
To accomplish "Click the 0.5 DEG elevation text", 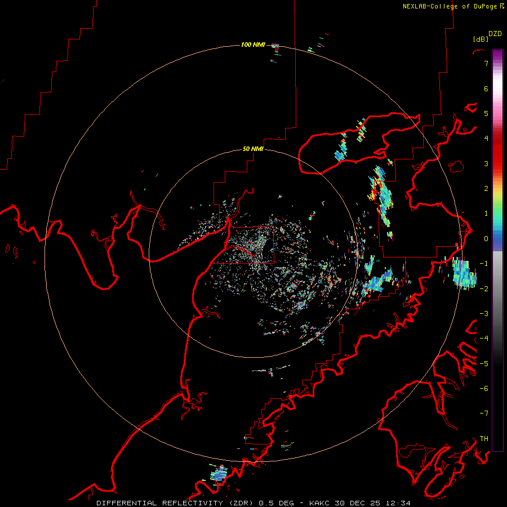I will coord(277,503).
